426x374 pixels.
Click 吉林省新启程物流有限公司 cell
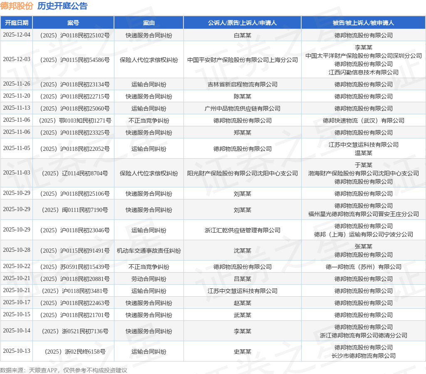click(243, 84)
